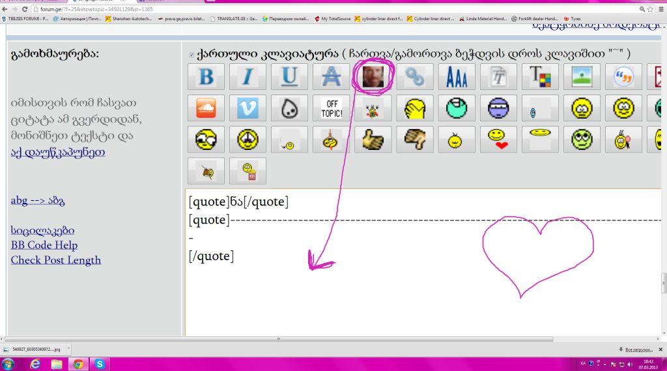Insert SoundCloud embed with orange cloud icon
The height and width of the screenshot is (371, 667).
coord(206,108)
